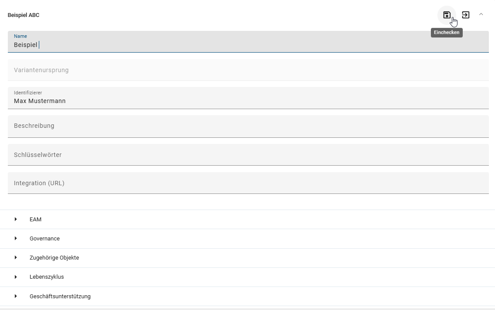Viewport: 495px width, 310px height.
Task: Click the EAM section label
Action: point(36,220)
